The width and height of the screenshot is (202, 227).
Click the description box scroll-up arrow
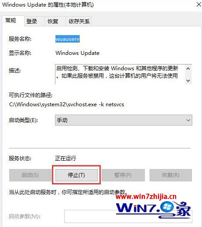[188, 68]
